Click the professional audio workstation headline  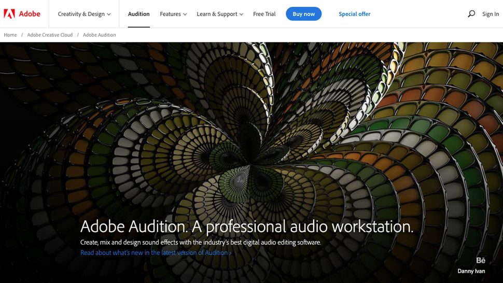tap(247, 227)
